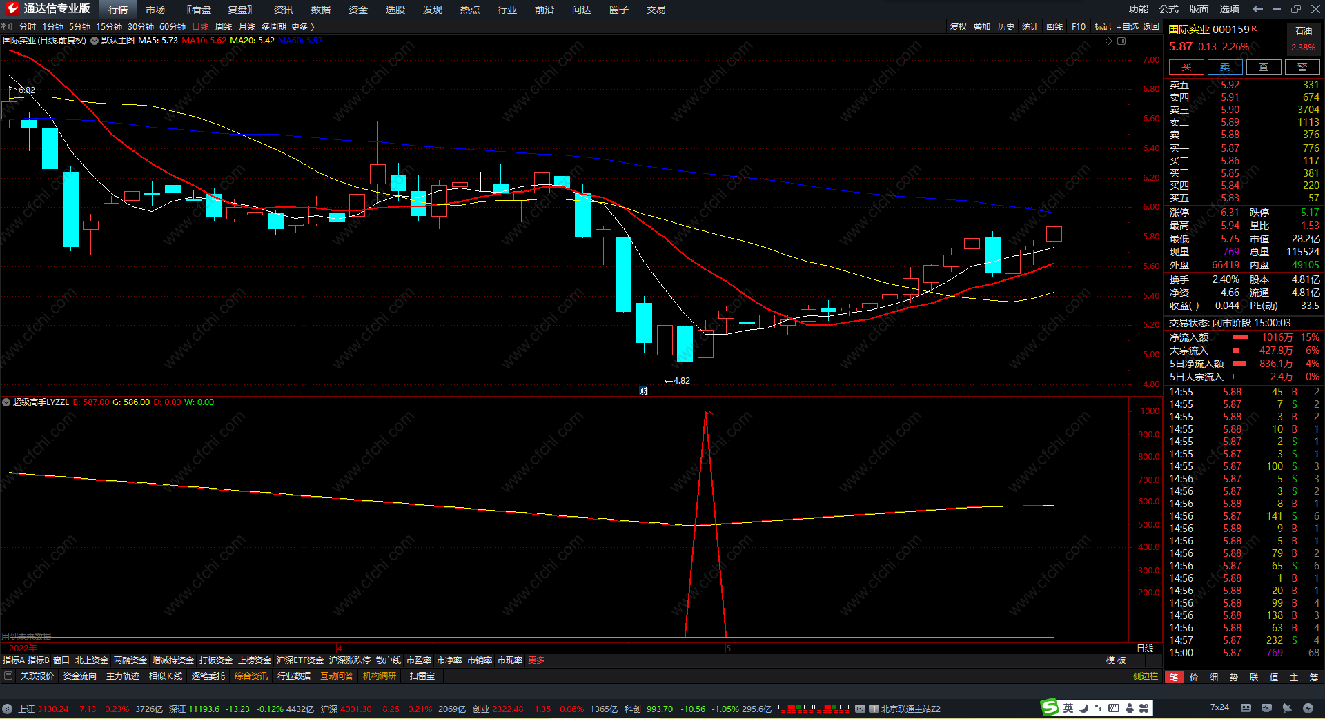The image size is (1325, 719).
Task: Toggle the 超级高手LYZZL indicator checkbox
Action: (6, 402)
